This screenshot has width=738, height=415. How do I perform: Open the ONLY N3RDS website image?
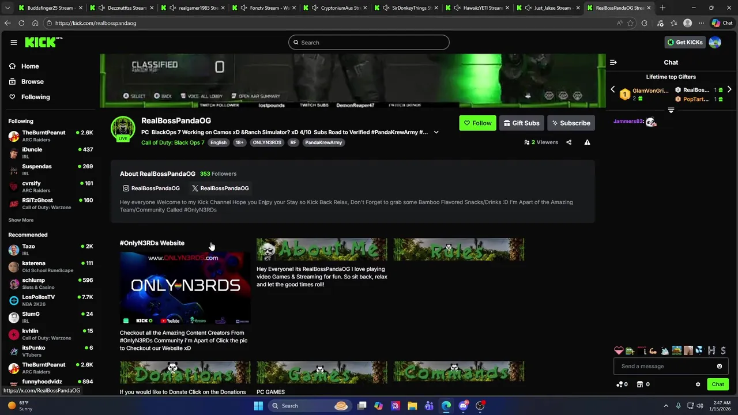tap(185, 288)
